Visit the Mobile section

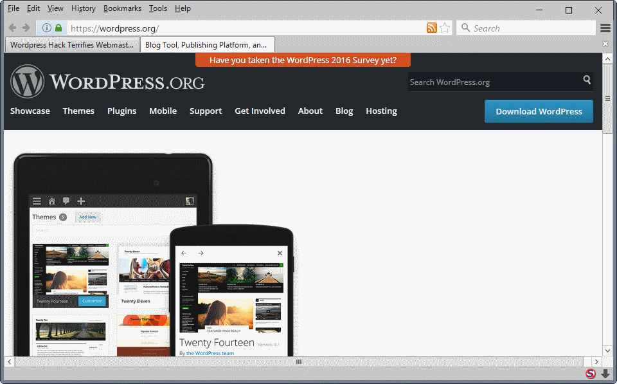pyautogui.click(x=163, y=111)
